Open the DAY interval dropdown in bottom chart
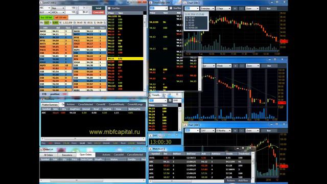This screenshot has height=184, width=327. point(207,131)
